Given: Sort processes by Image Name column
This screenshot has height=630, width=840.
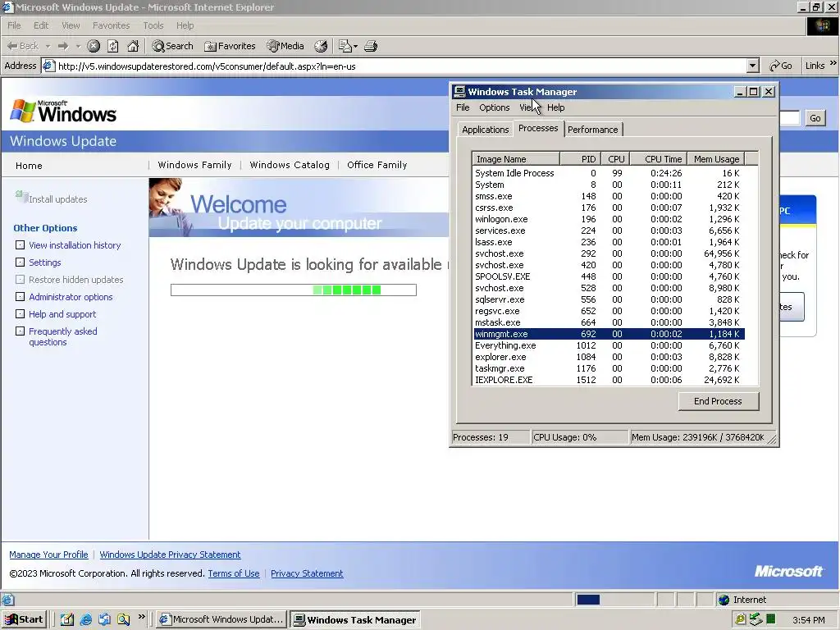Looking at the screenshot, I should [515, 159].
